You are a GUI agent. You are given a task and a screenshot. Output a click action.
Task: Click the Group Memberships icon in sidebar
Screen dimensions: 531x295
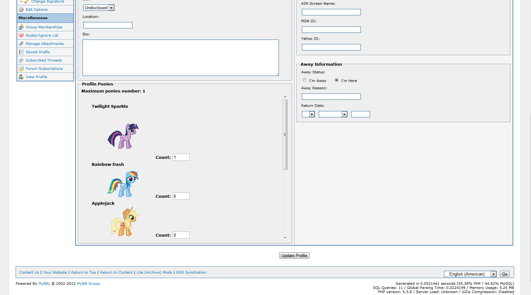(x=21, y=27)
